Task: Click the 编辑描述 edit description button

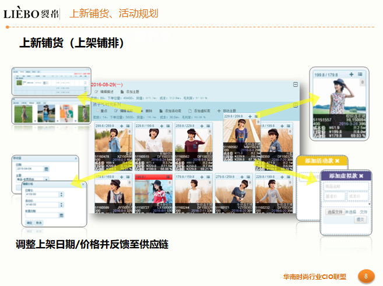Action: 104,92
